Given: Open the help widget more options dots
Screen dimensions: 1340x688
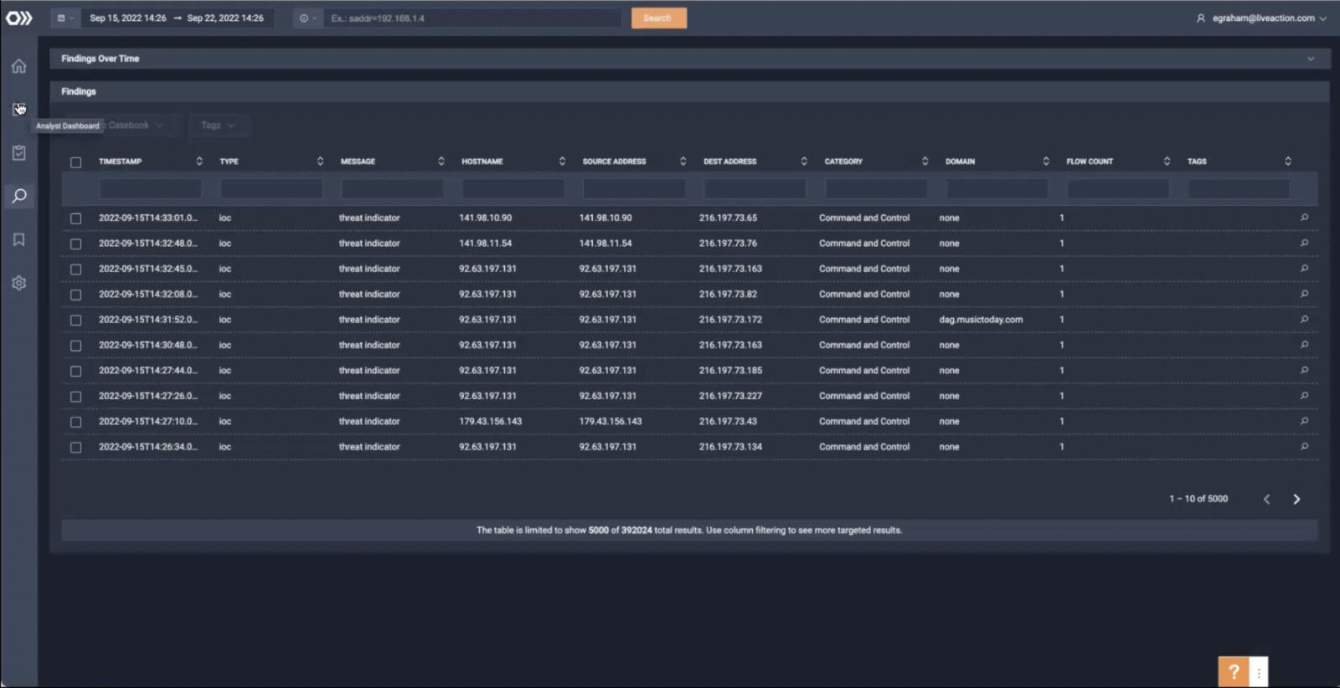Looking at the screenshot, I should click(x=1258, y=671).
